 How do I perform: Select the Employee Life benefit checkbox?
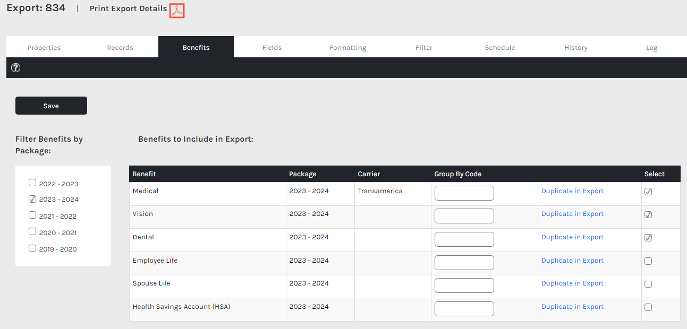648,261
